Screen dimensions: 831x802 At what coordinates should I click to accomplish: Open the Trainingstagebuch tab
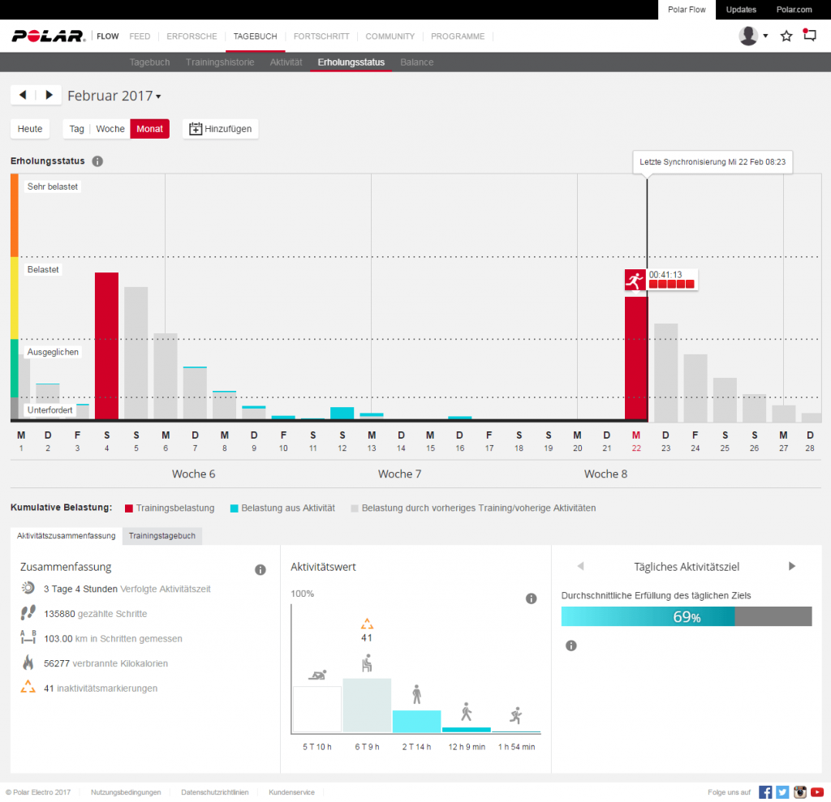coord(161,536)
